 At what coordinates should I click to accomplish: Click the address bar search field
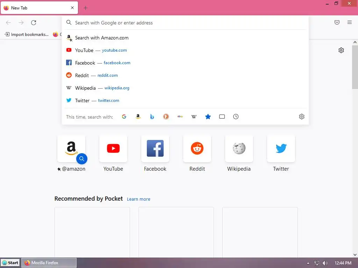(185, 23)
